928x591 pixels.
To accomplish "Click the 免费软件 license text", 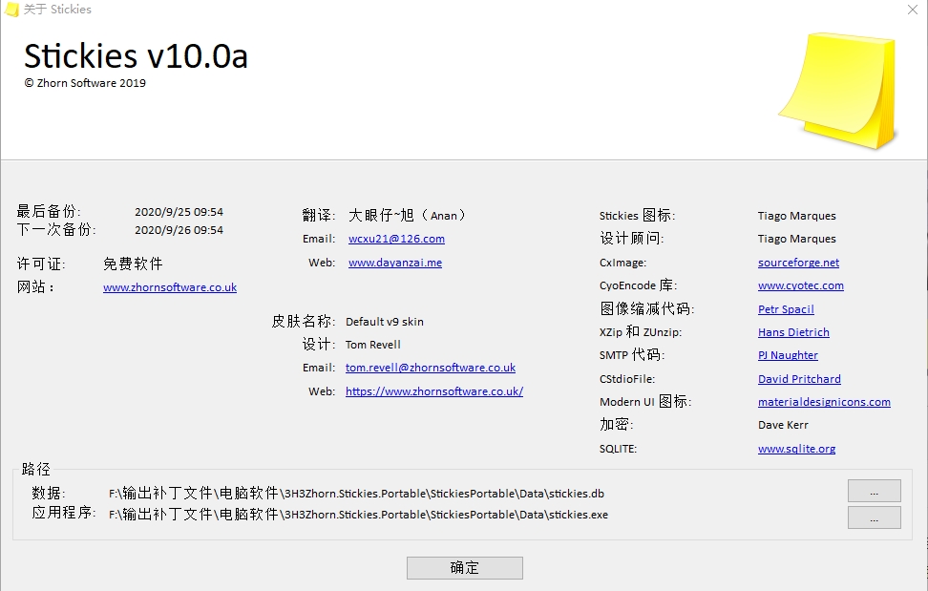I will click(x=133, y=264).
